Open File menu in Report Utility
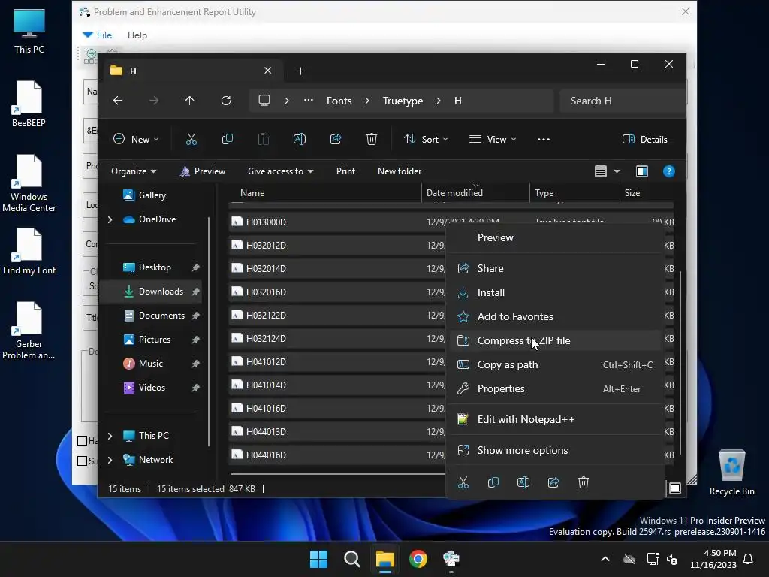This screenshot has width=769, height=577. tap(104, 35)
